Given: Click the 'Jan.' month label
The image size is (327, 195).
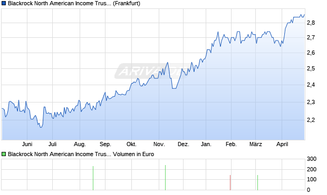Looking at the screenshot, I should click(x=206, y=144).
